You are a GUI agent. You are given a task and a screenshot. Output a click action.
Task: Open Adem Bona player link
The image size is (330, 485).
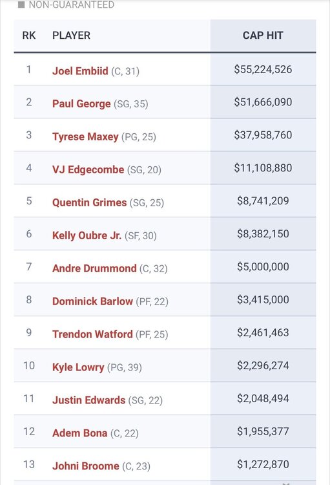pos(79,433)
